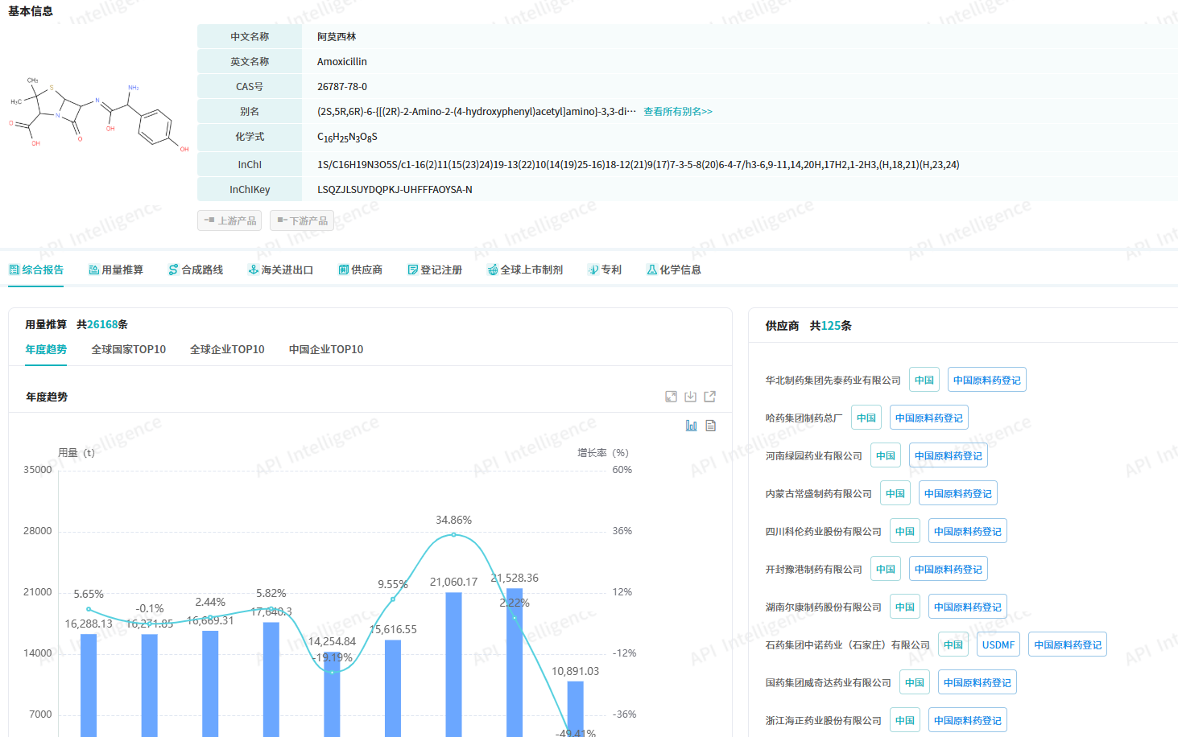Click USDMF tag for 石药集团中诺药业
Viewport: 1178px width, 737px height.
coord(998,645)
